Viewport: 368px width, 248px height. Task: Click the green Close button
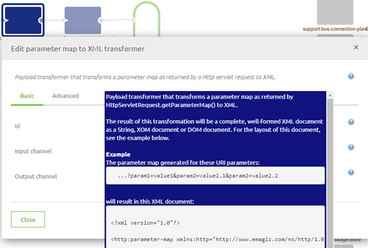click(x=28, y=220)
